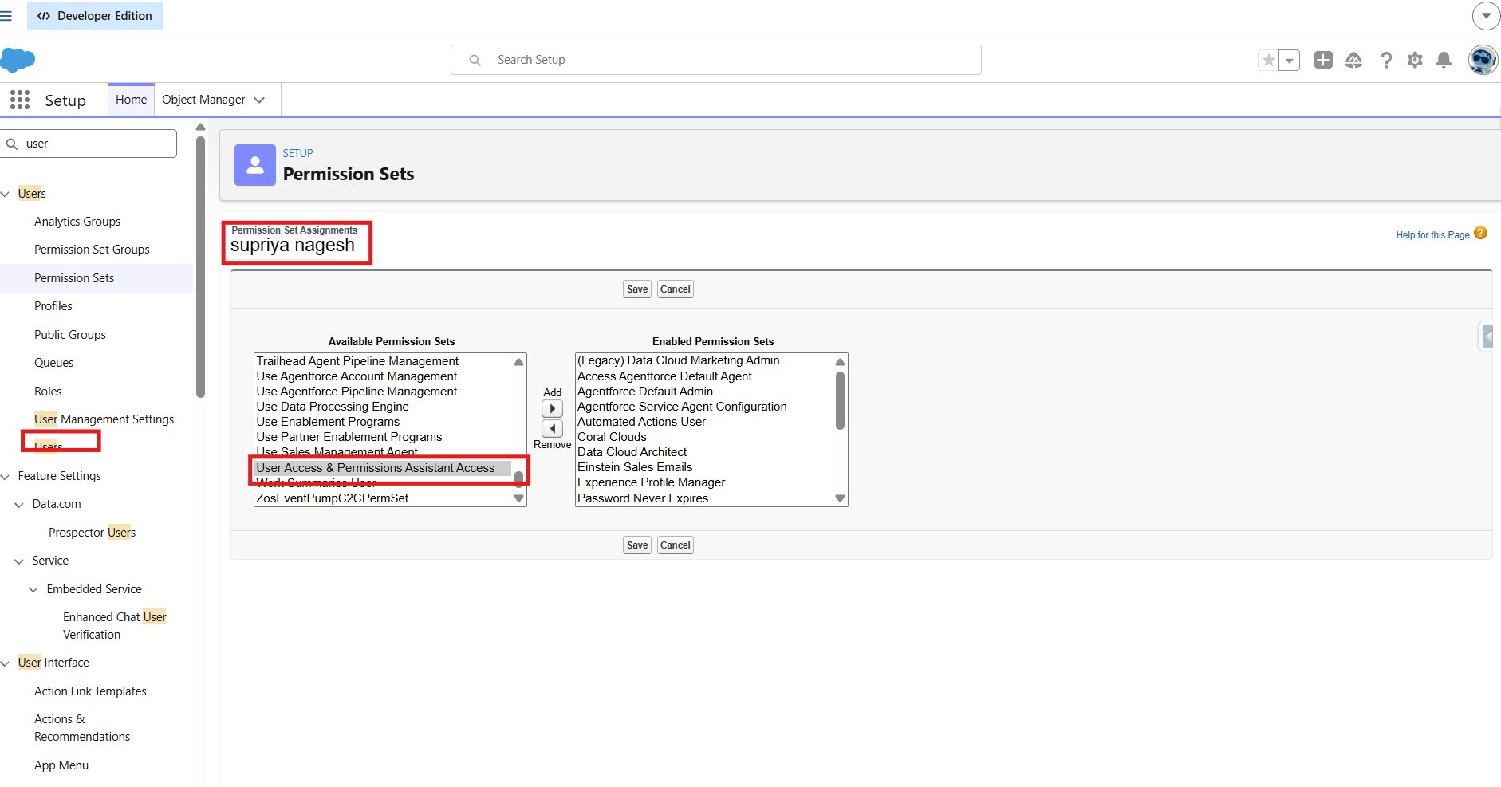The width and height of the screenshot is (1501, 787).
Task: Click the favorites star icon
Action: coord(1268,60)
